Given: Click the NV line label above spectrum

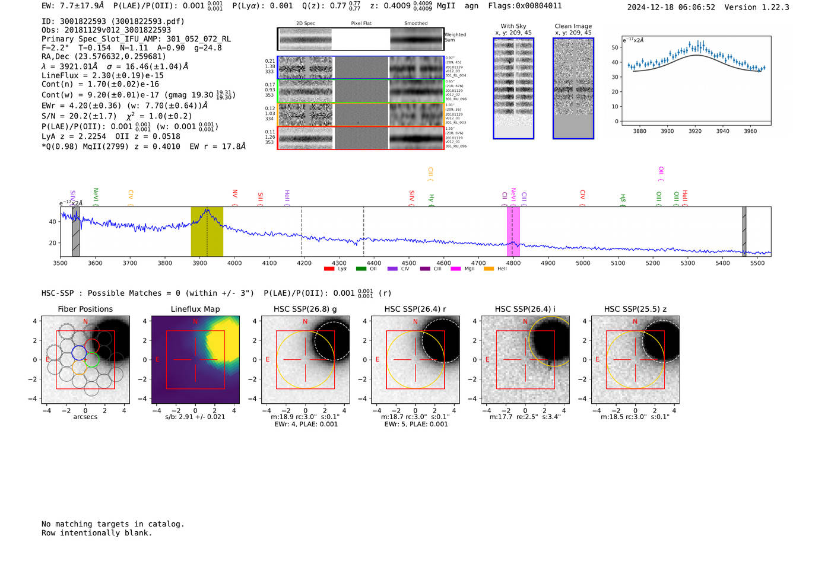Looking at the screenshot, I should click(235, 198).
